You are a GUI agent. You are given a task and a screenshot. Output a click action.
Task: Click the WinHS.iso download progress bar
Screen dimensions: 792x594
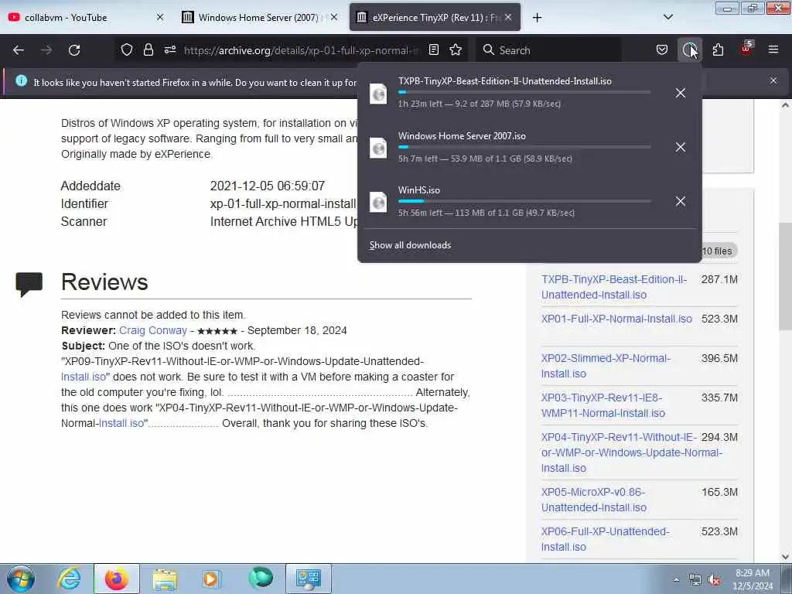524,201
